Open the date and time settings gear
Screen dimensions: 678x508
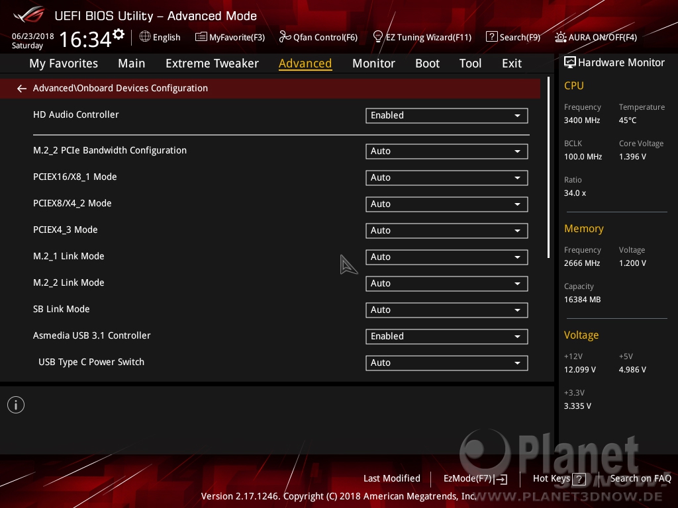point(119,34)
